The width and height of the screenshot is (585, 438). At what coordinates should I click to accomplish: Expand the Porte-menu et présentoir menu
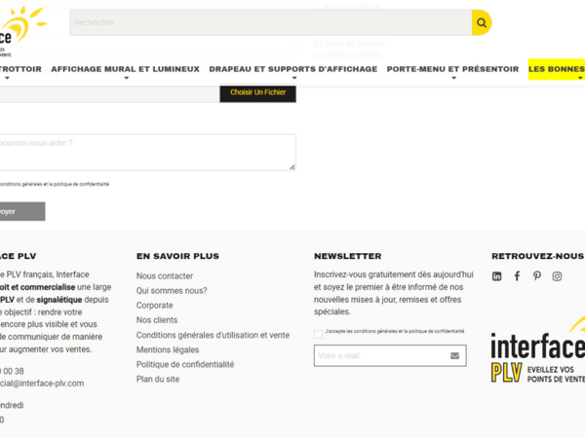click(452, 69)
